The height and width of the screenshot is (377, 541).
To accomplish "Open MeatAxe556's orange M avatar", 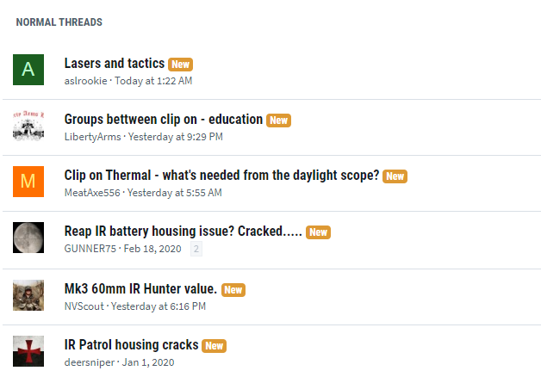I will point(28,182).
